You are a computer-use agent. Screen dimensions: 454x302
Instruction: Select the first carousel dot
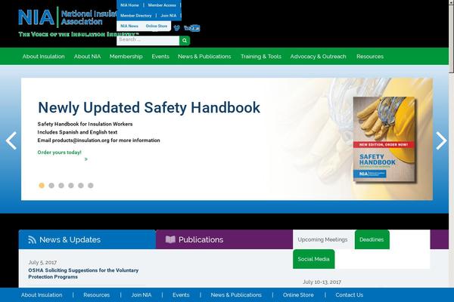[x=42, y=186]
